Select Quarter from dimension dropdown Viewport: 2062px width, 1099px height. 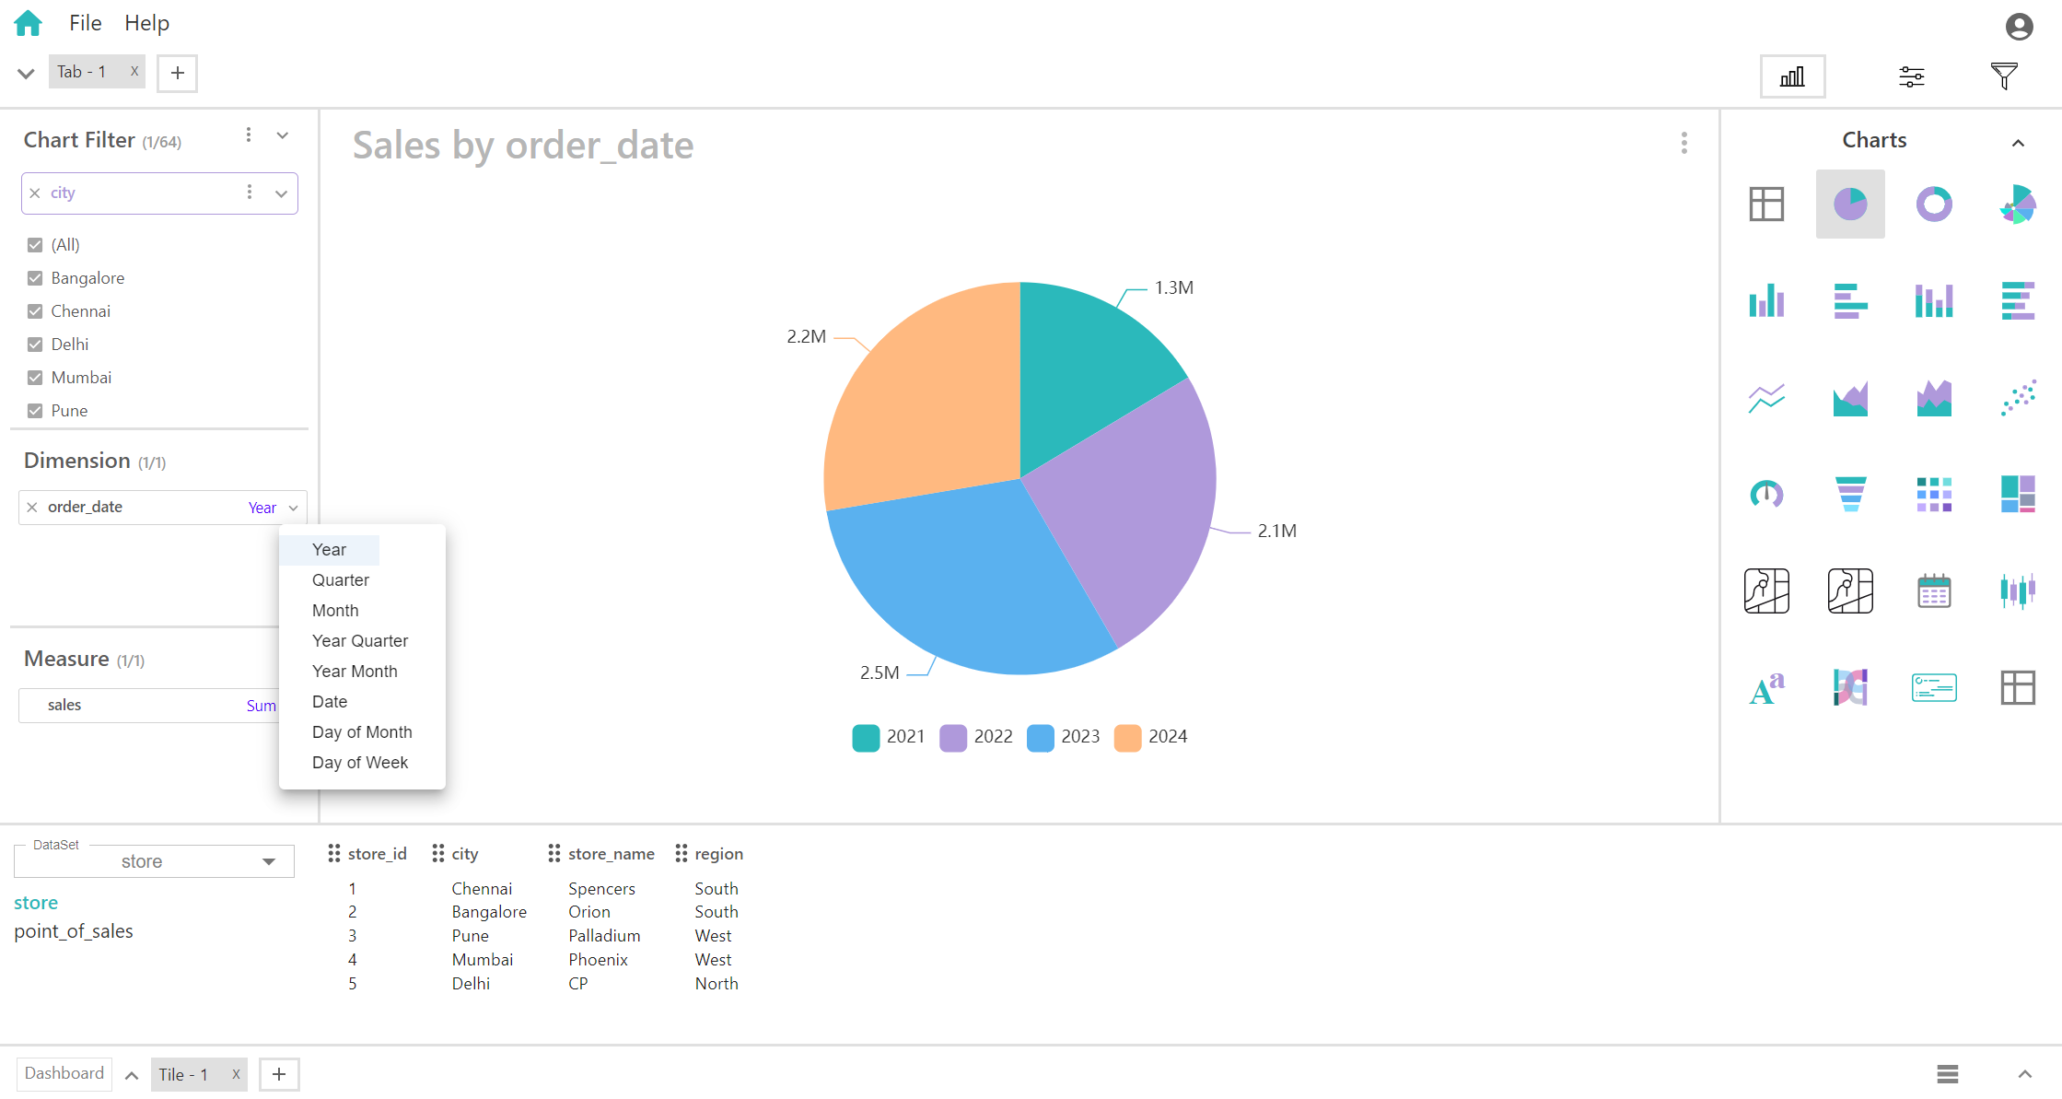[341, 579]
